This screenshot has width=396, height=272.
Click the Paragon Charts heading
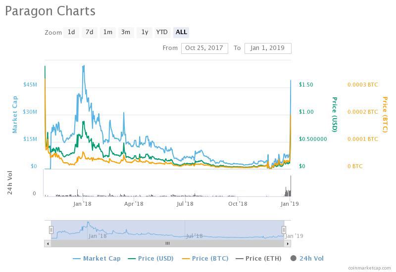click(x=50, y=11)
